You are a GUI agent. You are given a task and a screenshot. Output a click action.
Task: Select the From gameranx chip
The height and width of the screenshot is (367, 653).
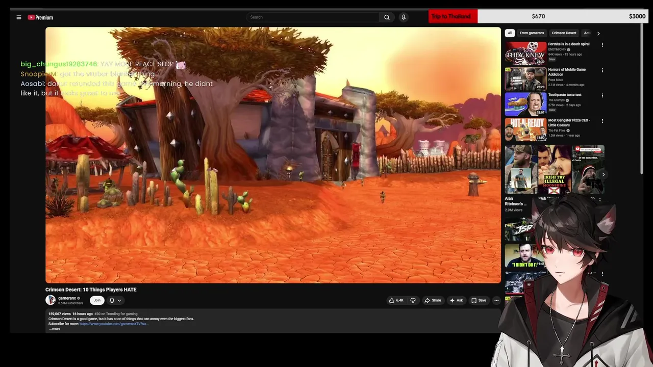tap(532, 33)
